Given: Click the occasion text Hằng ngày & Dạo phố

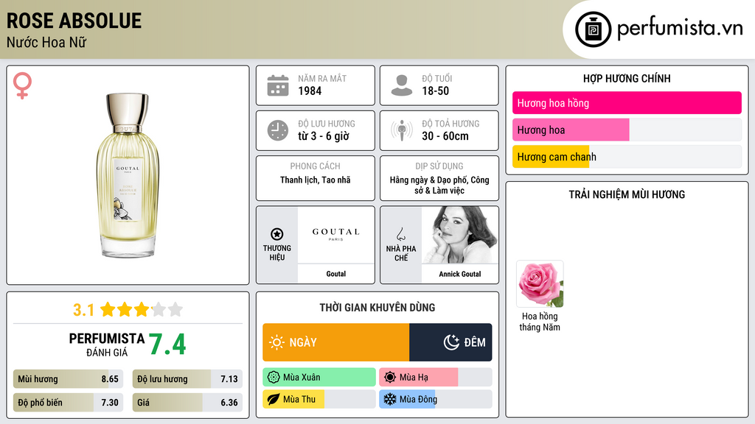Looking at the screenshot, I should pos(428,180).
